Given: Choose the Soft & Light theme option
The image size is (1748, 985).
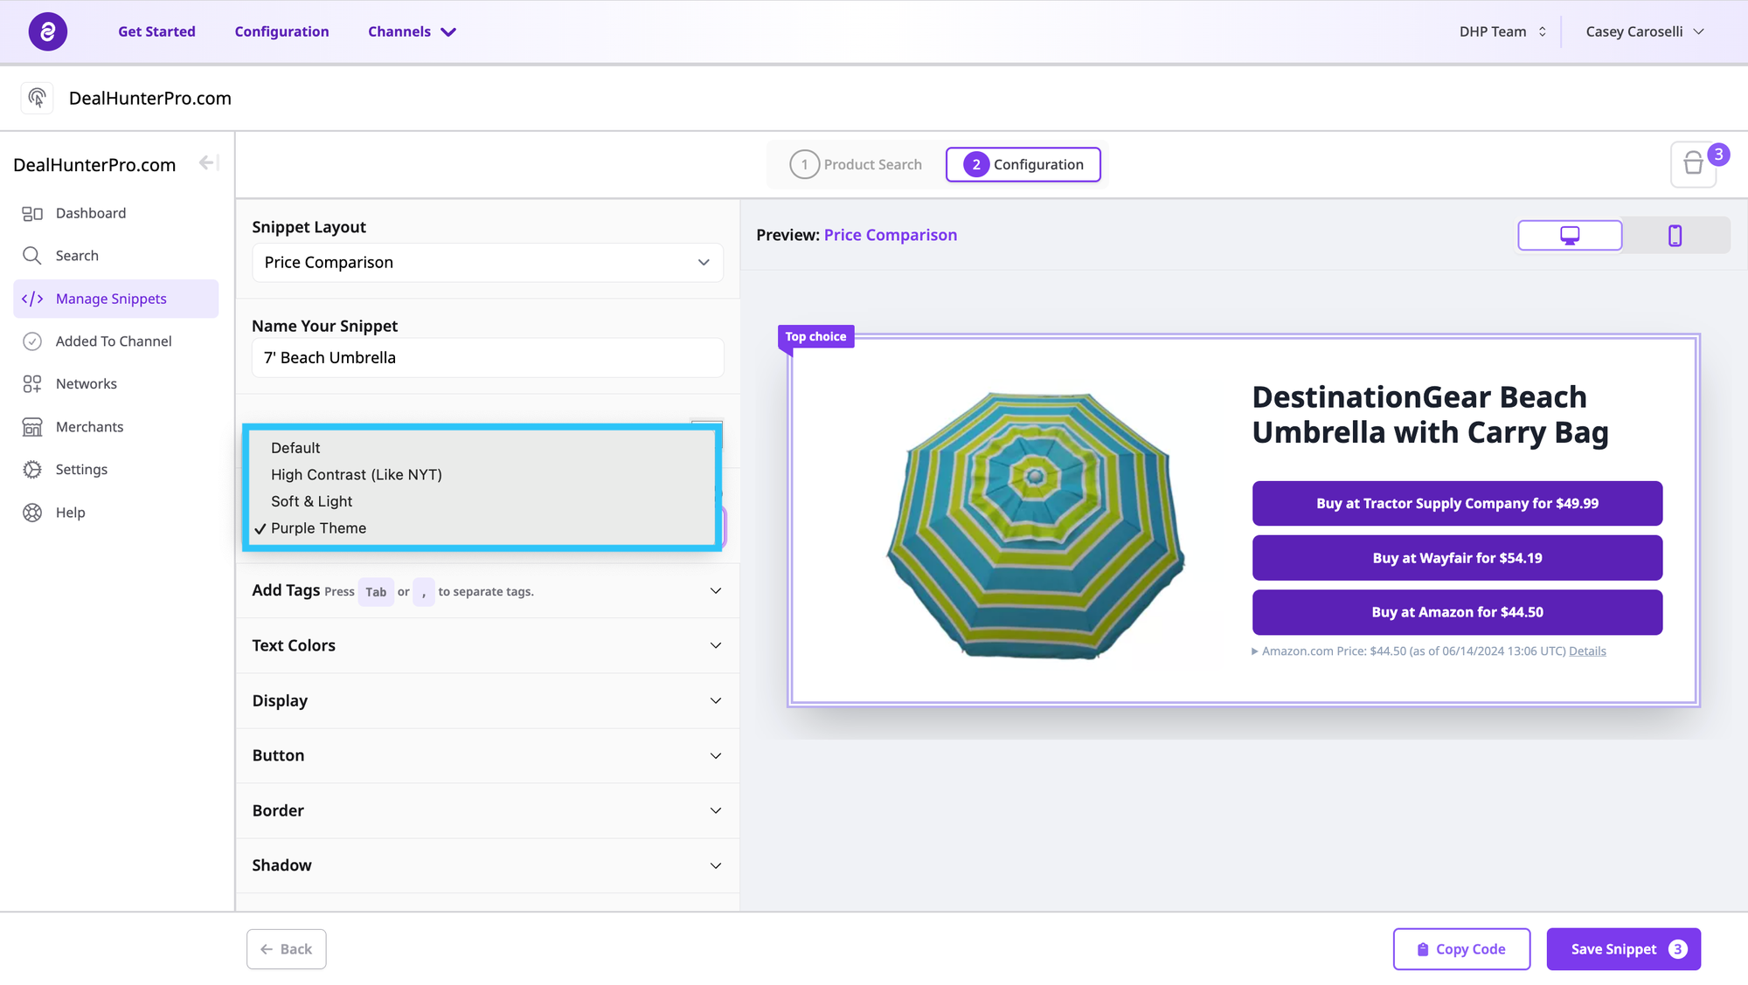Looking at the screenshot, I should pos(311,501).
